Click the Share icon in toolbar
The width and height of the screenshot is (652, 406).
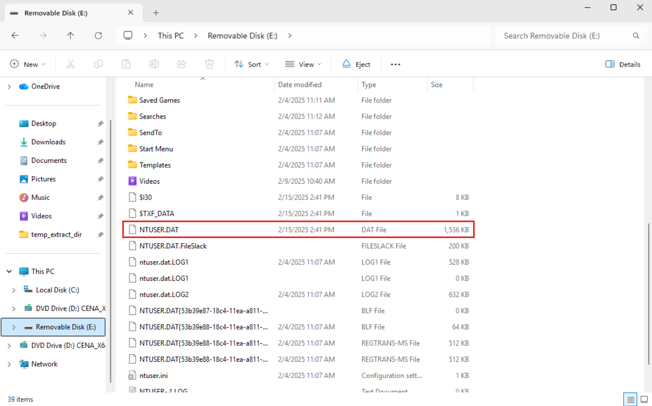pyautogui.click(x=182, y=64)
